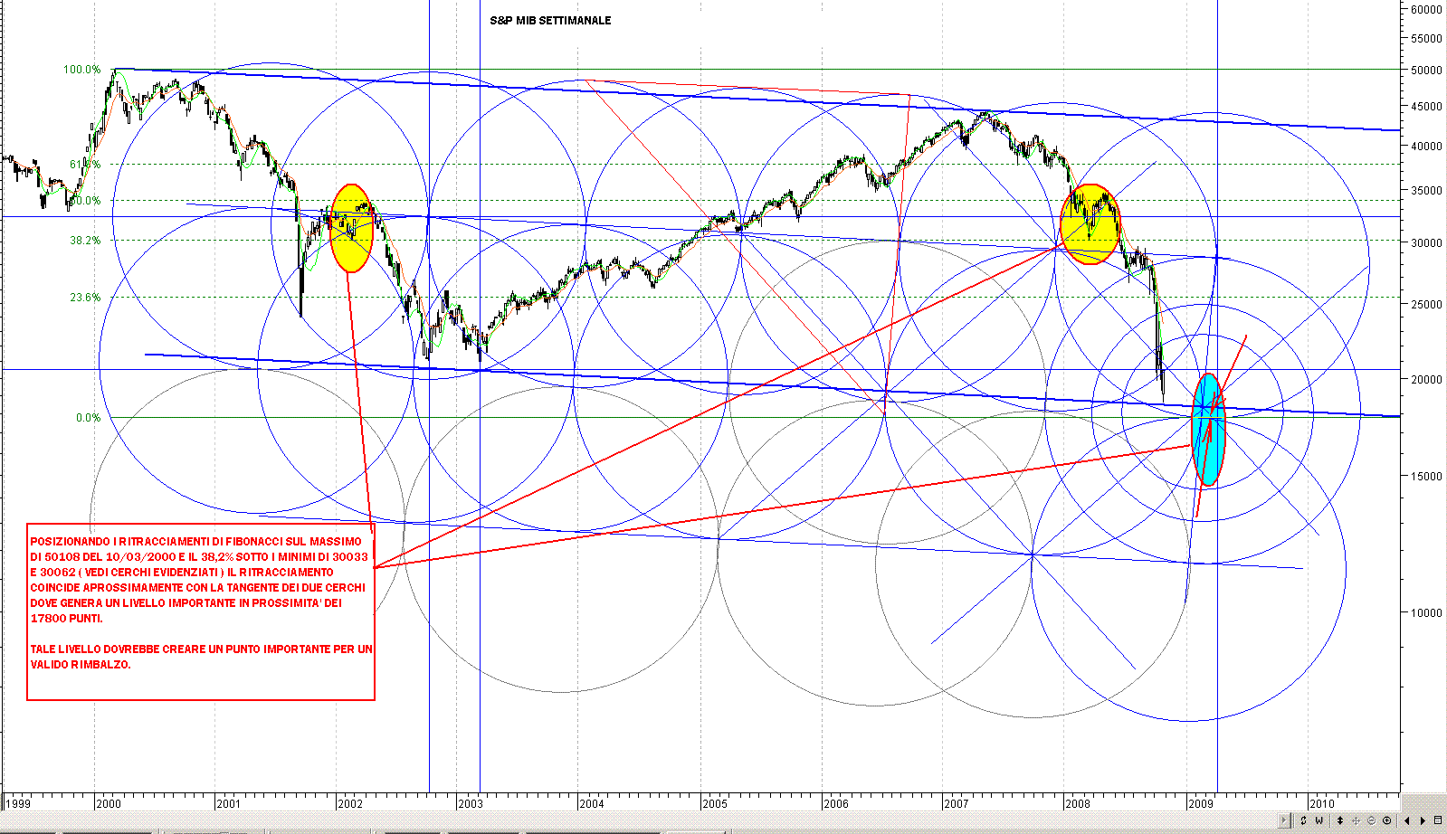Open the panel/list icon at the toolbar's right end
Screen dimensions: 1447x834
tap(1438, 820)
